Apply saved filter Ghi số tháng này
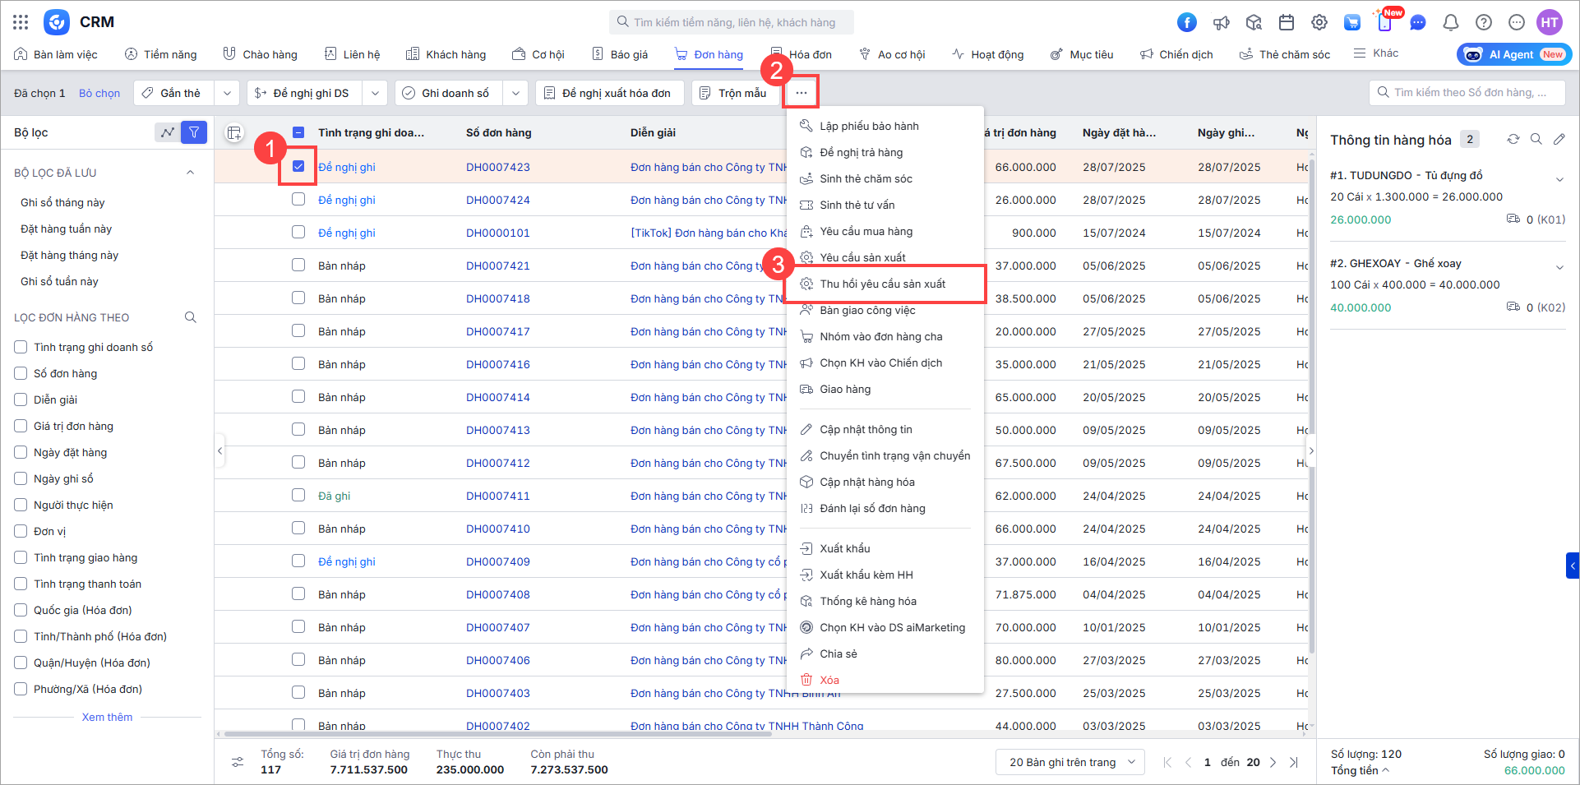Image resolution: width=1580 pixels, height=785 pixels. coord(62,202)
